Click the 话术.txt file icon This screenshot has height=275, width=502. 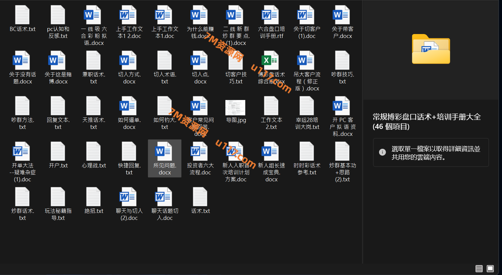click(200, 197)
